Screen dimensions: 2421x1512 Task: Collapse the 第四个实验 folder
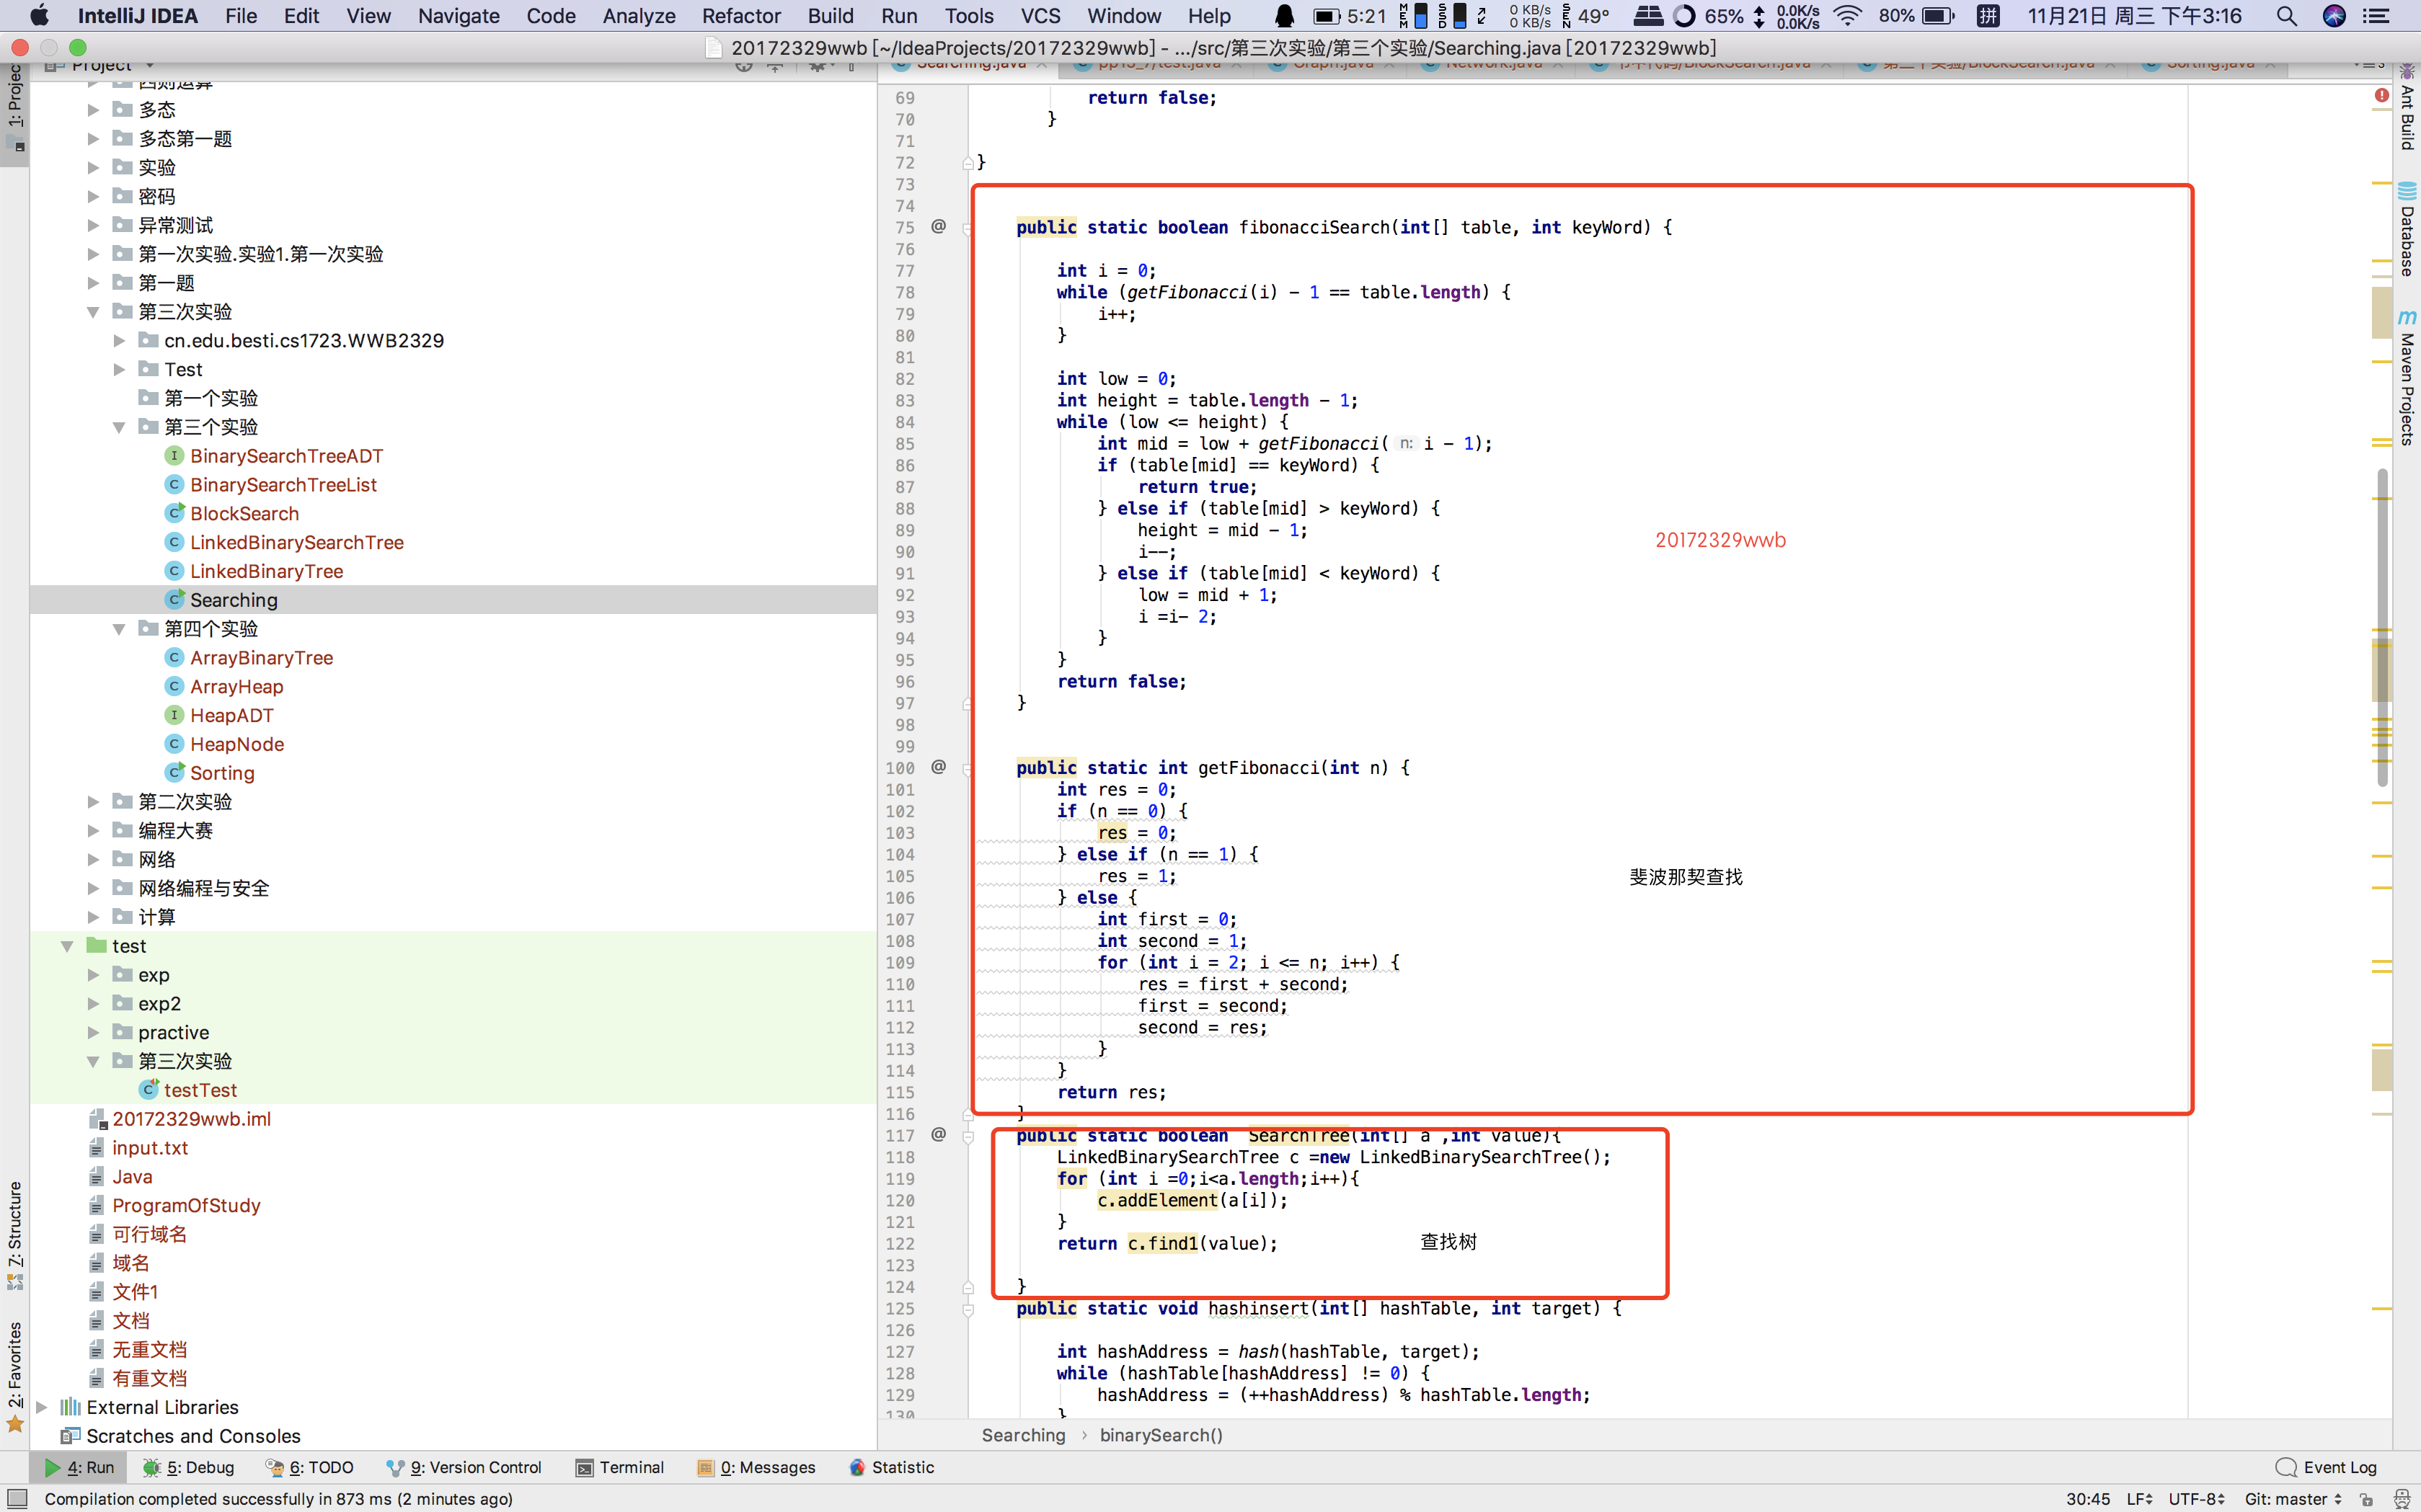pyautogui.click(x=119, y=629)
